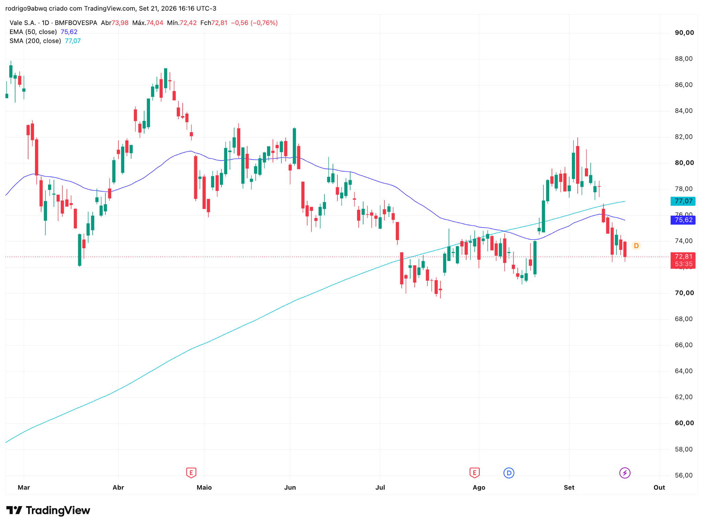Viewport: 703px width, 526px height.
Task: Click the red 72,81 last price label
Action: click(683, 260)
